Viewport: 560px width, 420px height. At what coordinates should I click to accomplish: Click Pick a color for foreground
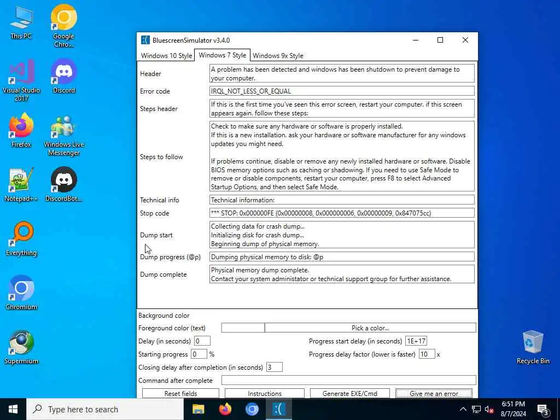point(370,328)
